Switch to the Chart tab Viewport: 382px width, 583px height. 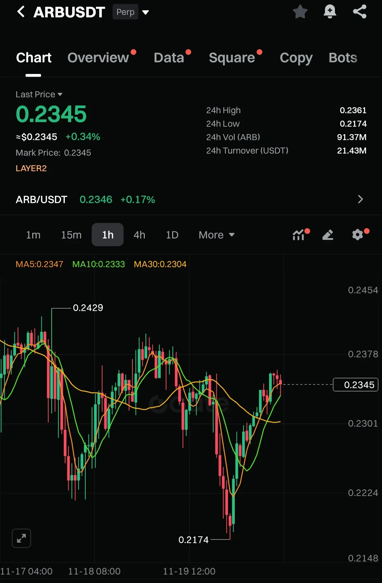pos(34,58)
